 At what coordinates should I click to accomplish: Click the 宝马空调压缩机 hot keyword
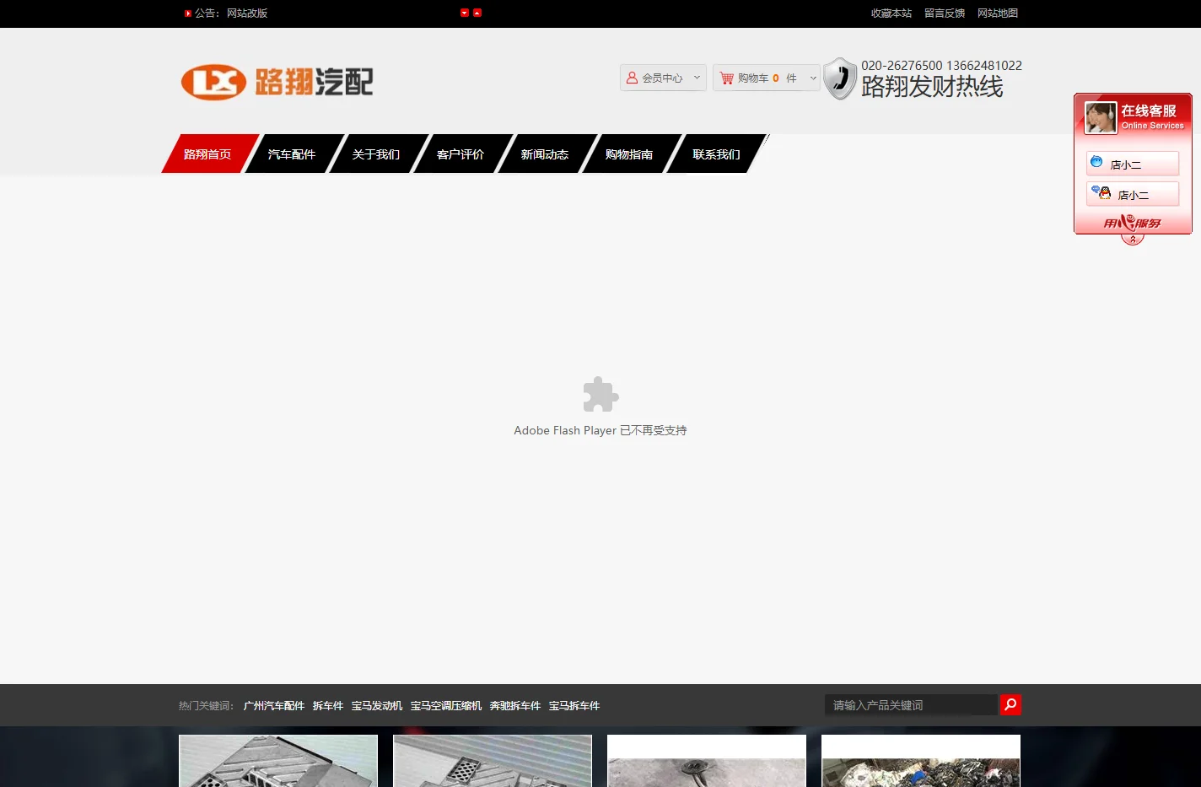[x=446, y=706]
